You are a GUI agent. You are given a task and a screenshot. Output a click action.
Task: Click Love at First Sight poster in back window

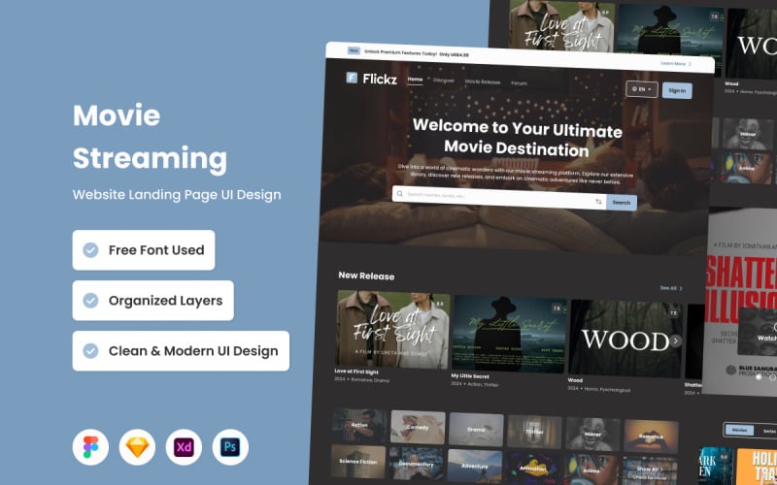pos(561,26)
